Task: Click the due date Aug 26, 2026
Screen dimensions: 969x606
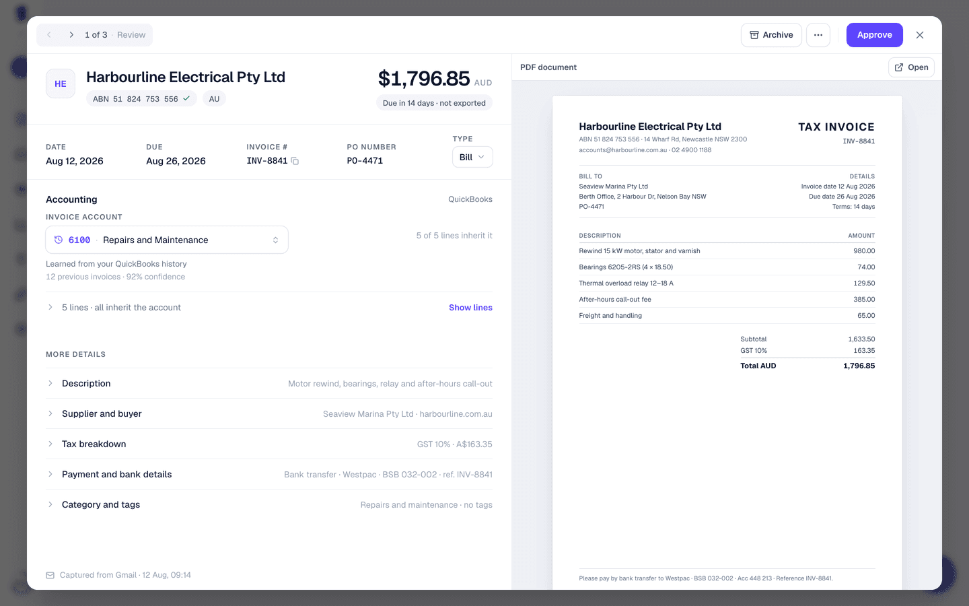Action: click(x=176, y=161)
